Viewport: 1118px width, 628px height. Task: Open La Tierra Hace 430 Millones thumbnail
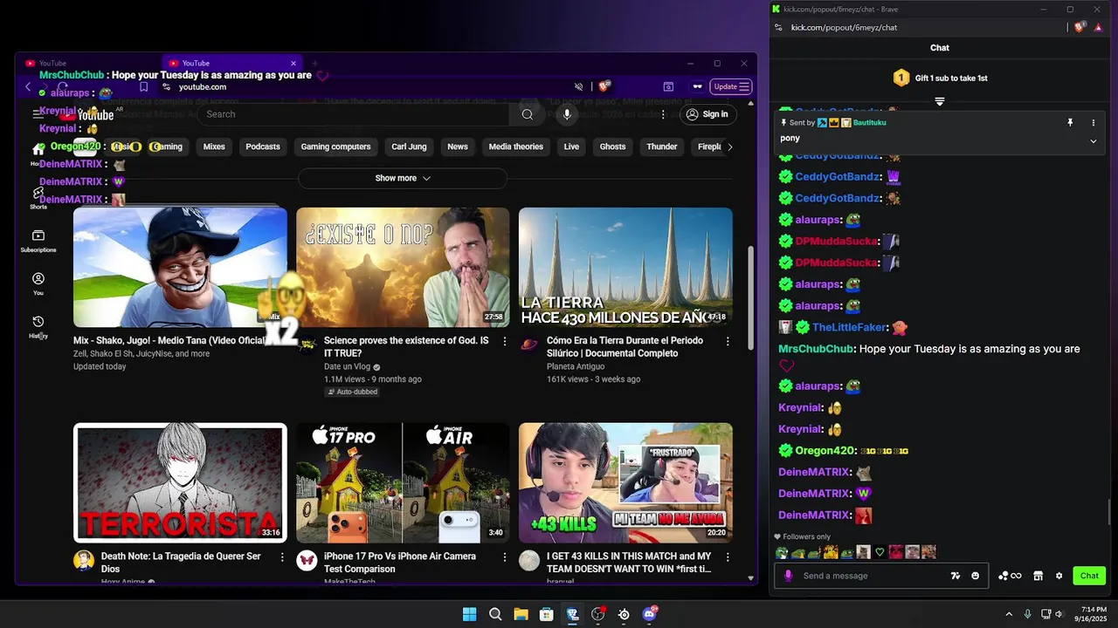pyautogui.click(x=625, y=267)
